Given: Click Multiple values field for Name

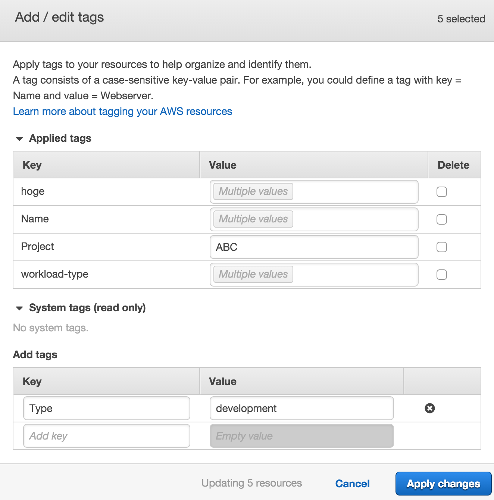Looking at the screenshot, I should click(314, 219).
